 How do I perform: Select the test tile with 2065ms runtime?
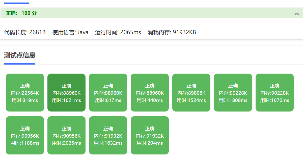(66, 135)
